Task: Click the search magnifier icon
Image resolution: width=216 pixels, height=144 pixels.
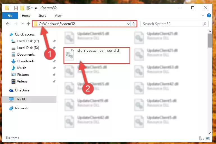Action: (x=204, y=24)
